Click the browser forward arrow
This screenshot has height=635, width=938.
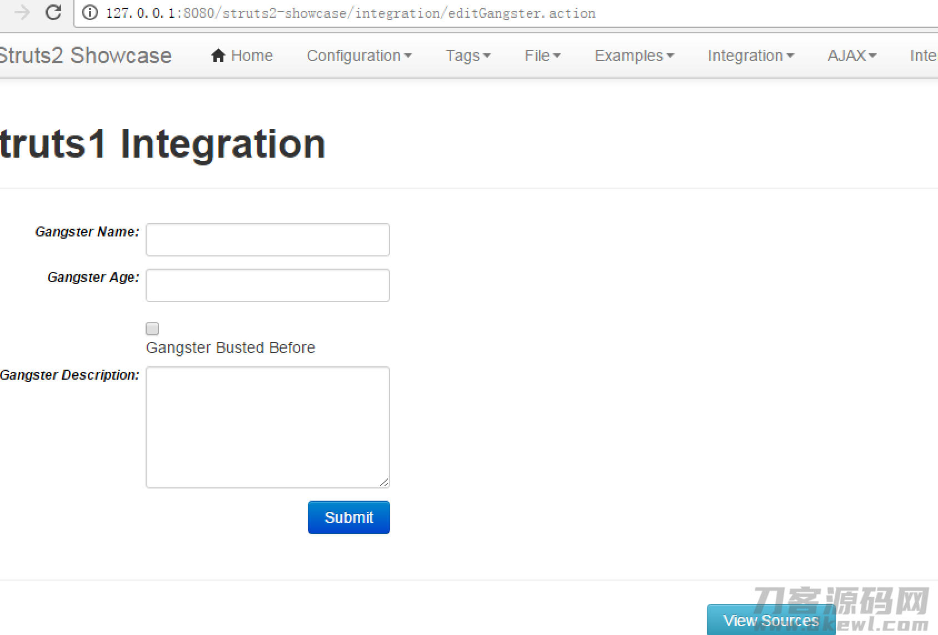tap(22, 12)
